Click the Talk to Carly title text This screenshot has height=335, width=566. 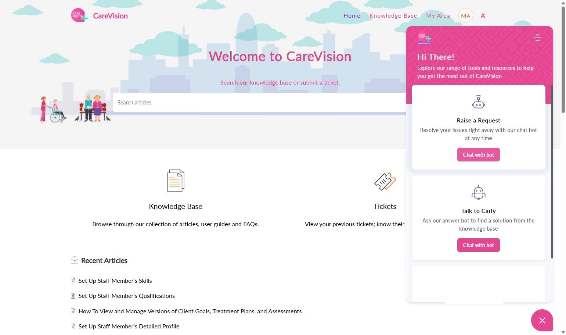478,211
